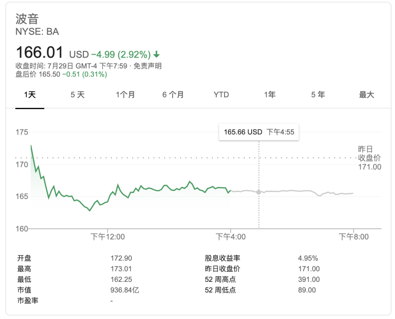This screenshot has height=319, width=395.
Task: Click the gray data point on chart
Action: click(x=259, y=192)
